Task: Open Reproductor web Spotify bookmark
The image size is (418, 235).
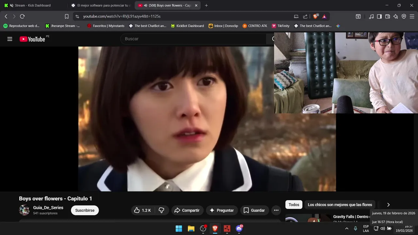Action: pyautogui.click(x=22, y=26)
